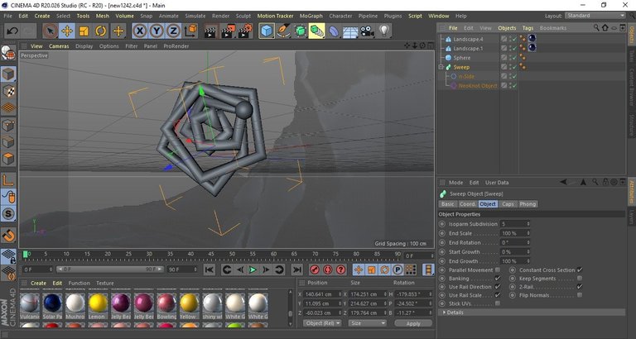Screen dimensions: 636x339
Task: Open the Size mode dropdown
Action: (368, 323)
